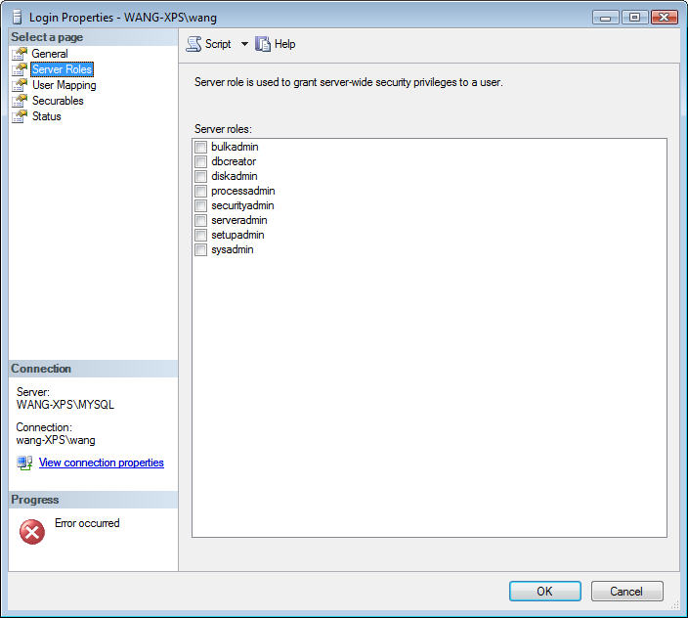Click the 'Server roles:' label
The image size is (688, 618).
[224, 129]
